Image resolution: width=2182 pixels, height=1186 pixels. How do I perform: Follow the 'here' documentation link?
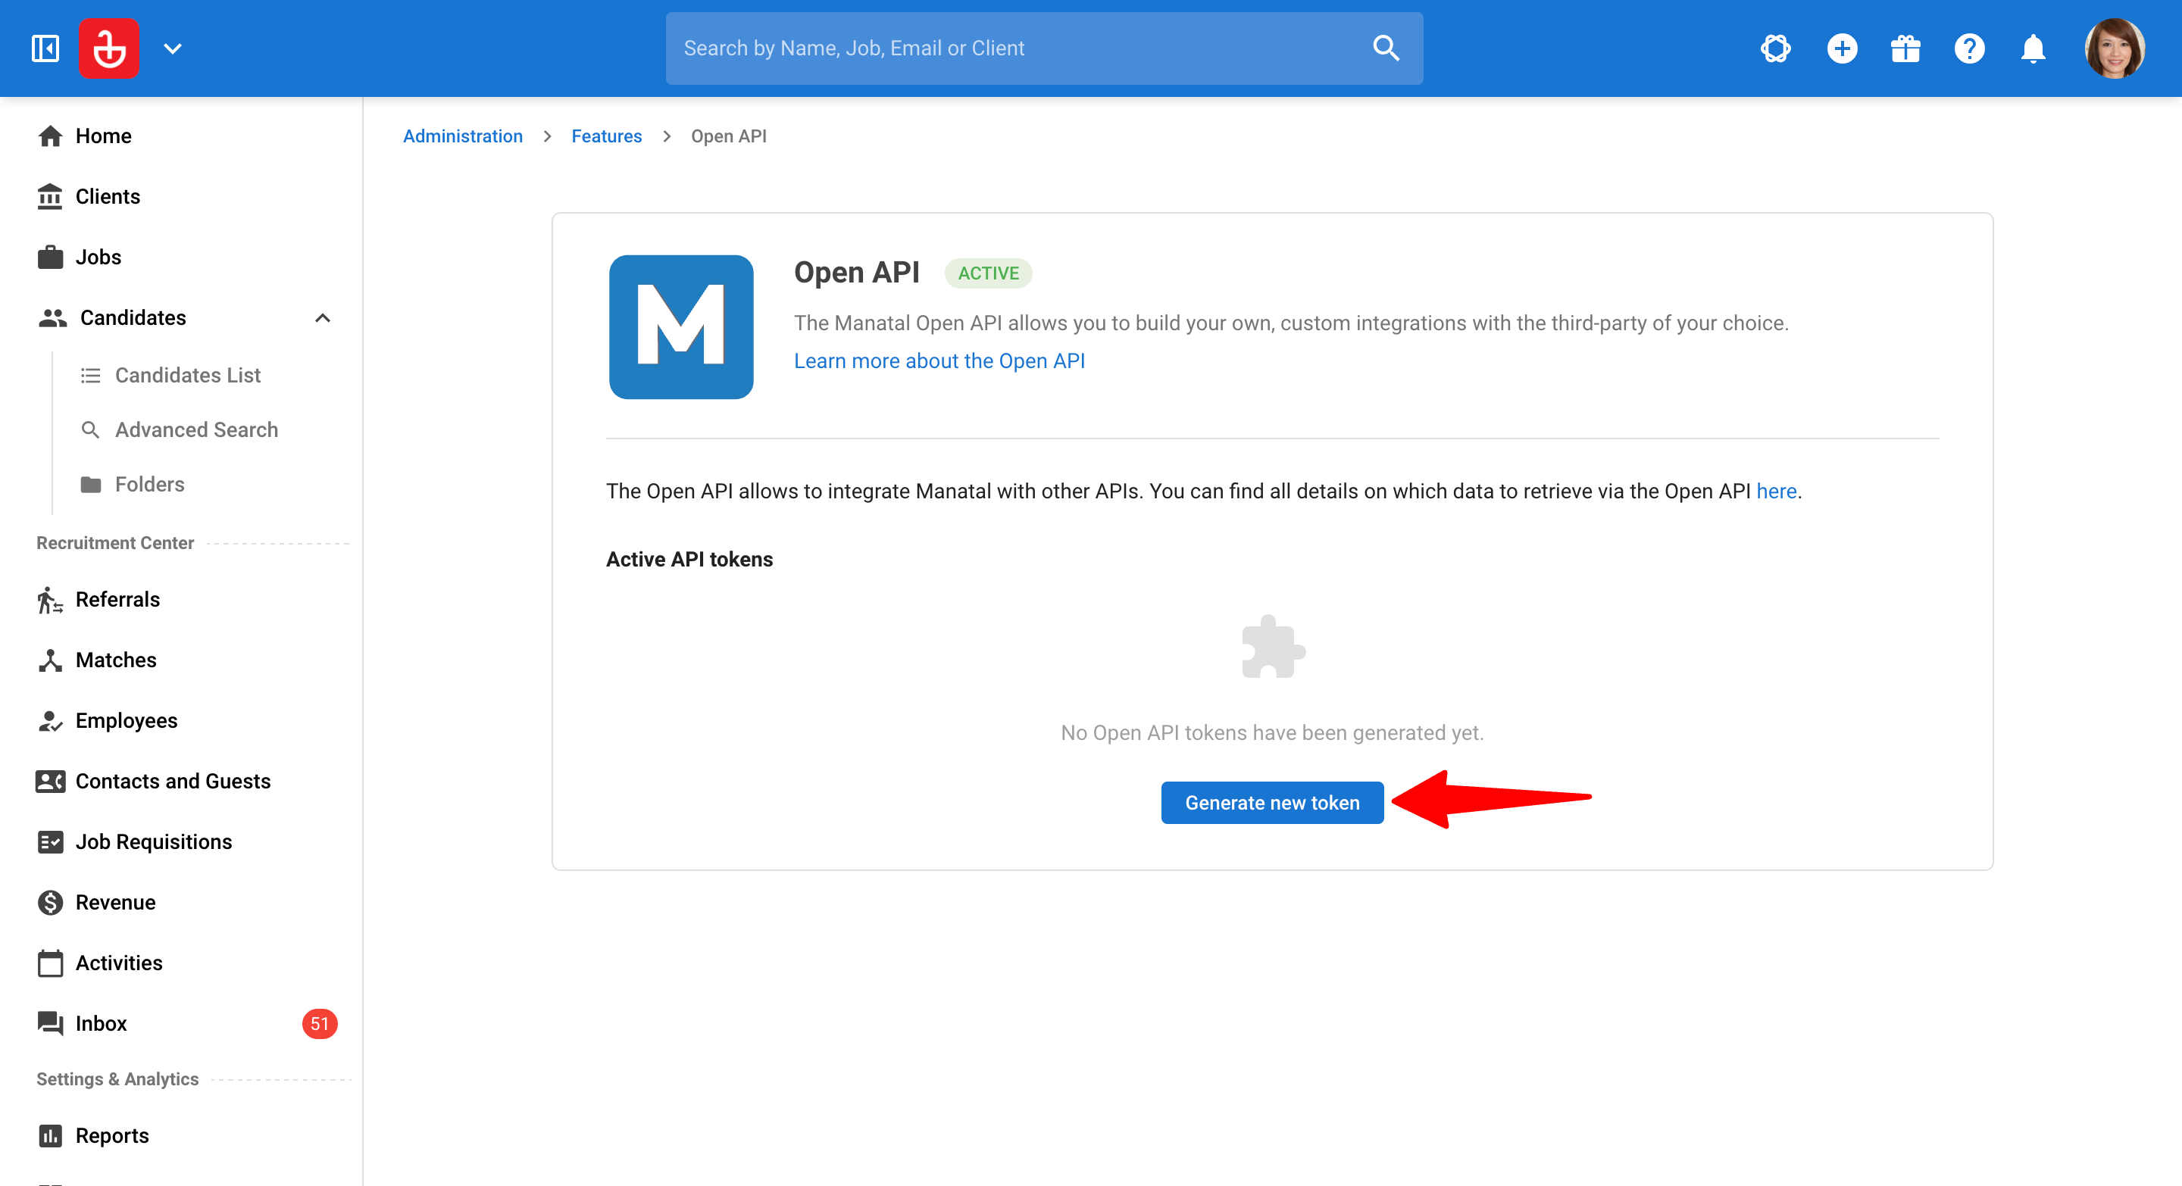point(1776,492)
